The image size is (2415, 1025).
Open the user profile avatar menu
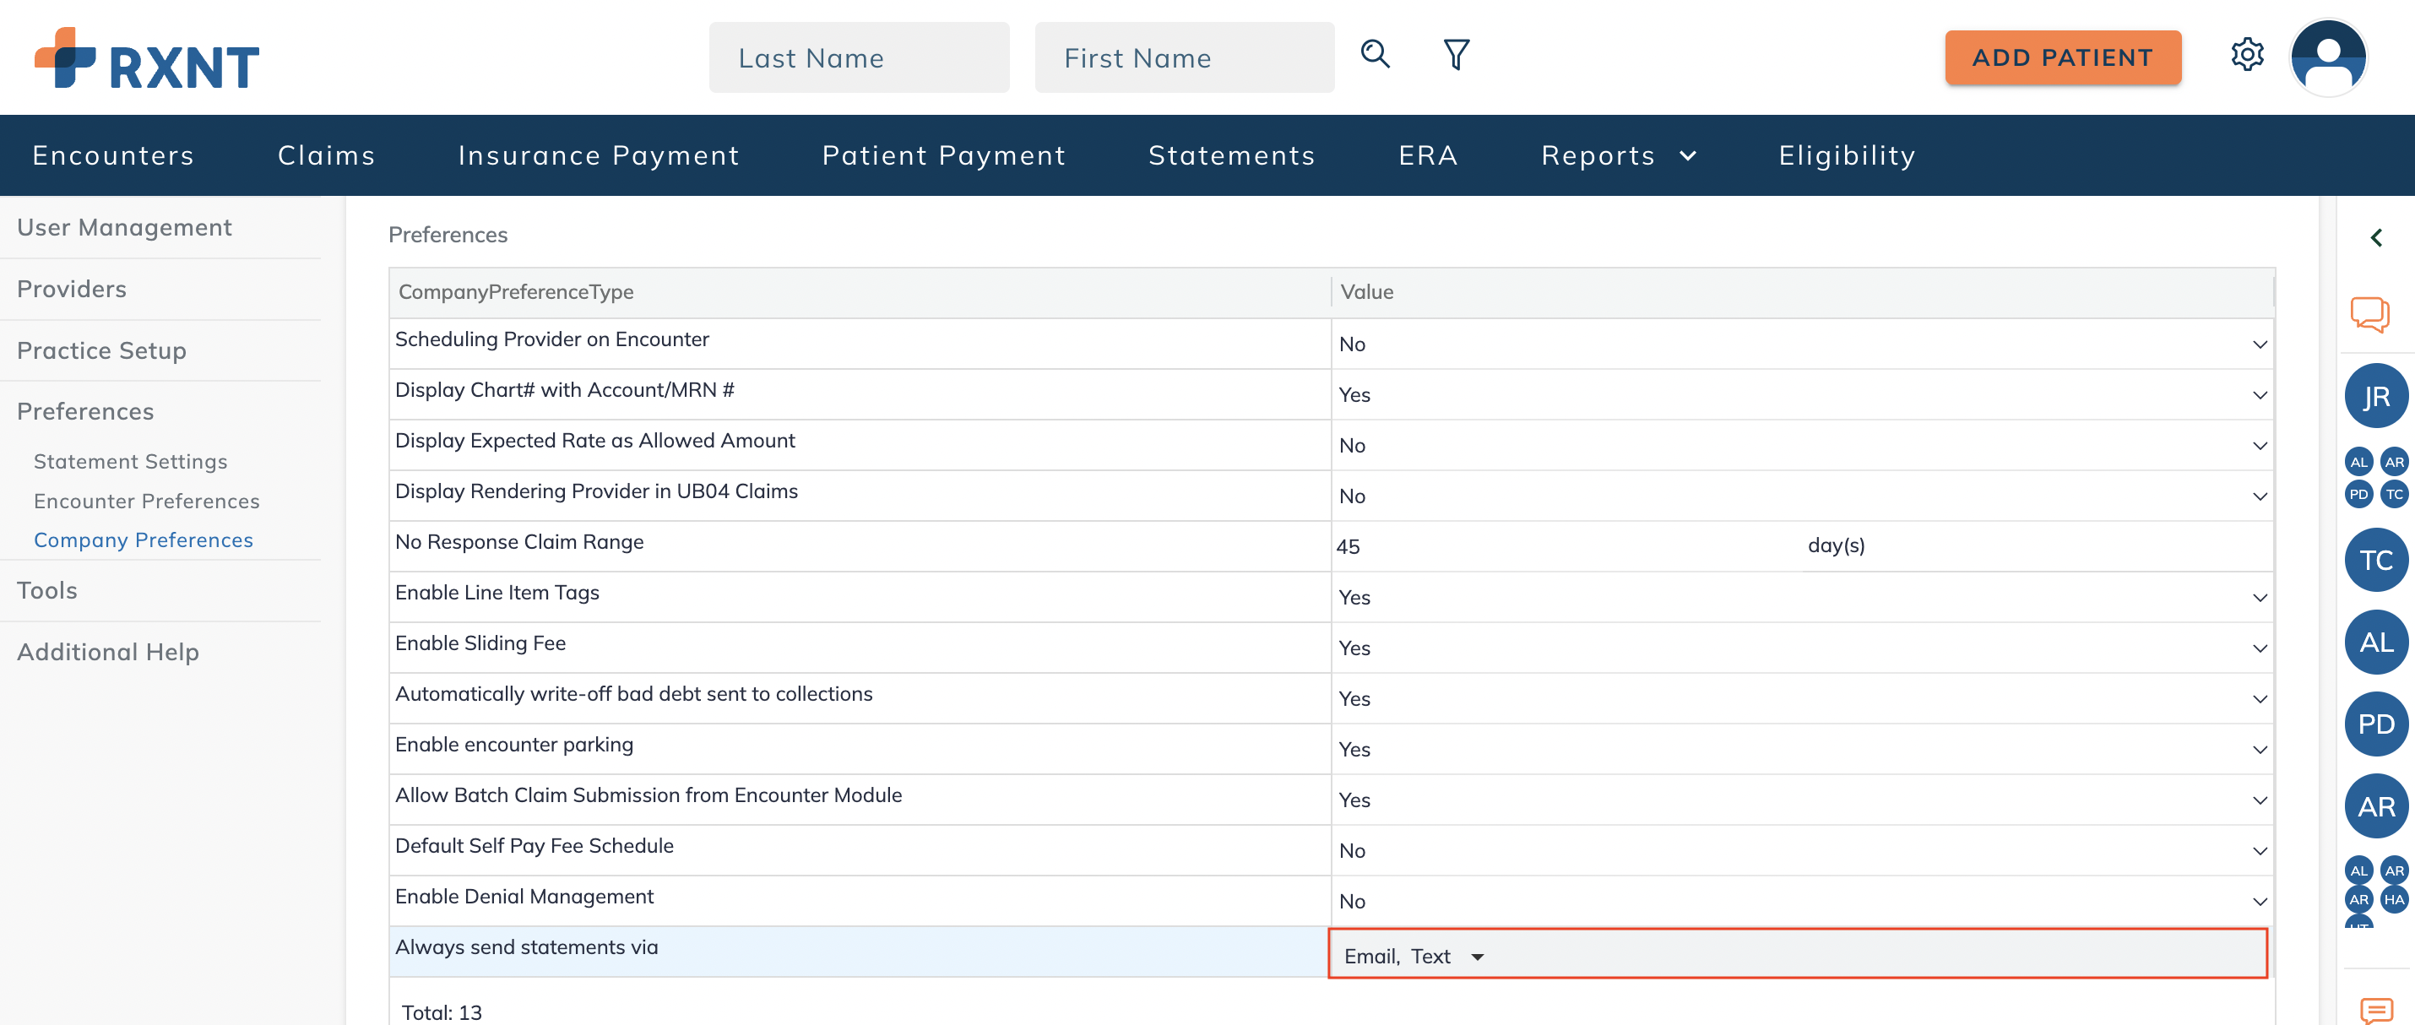[x=2329, y=57]
